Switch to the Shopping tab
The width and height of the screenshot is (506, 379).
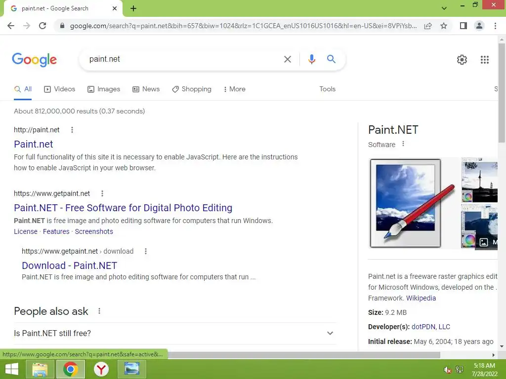[192, 89]
